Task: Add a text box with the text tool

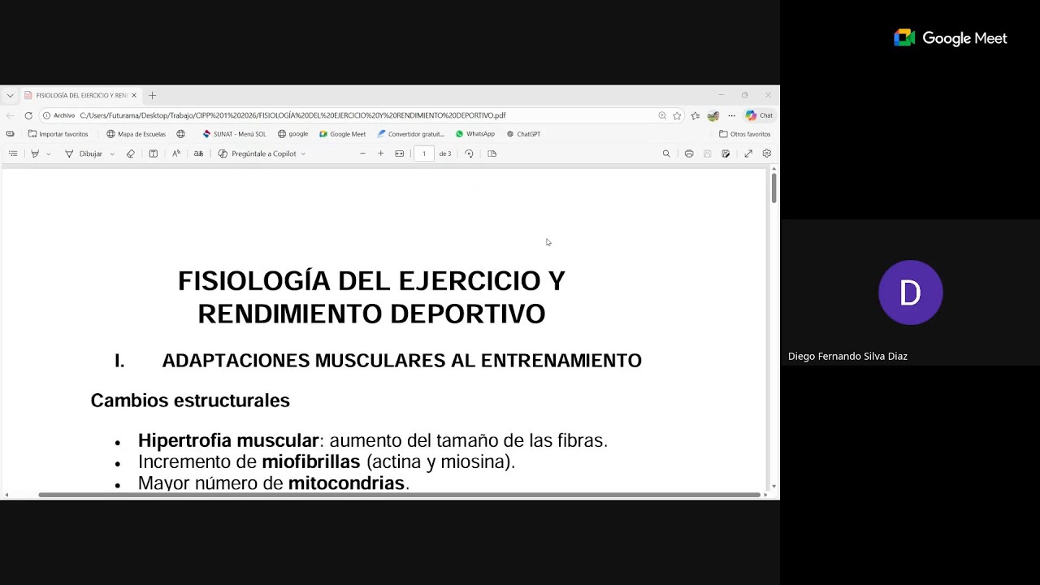Action: point(153,154)
